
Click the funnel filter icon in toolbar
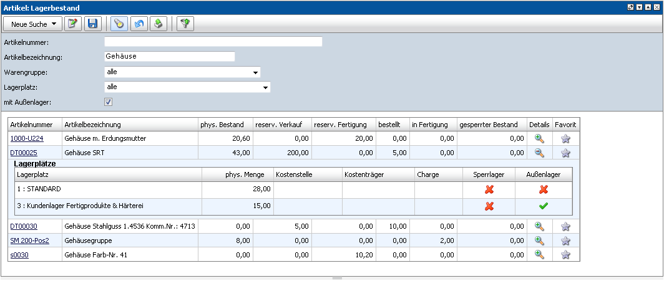pyautogui.click(x=185, y=24)
